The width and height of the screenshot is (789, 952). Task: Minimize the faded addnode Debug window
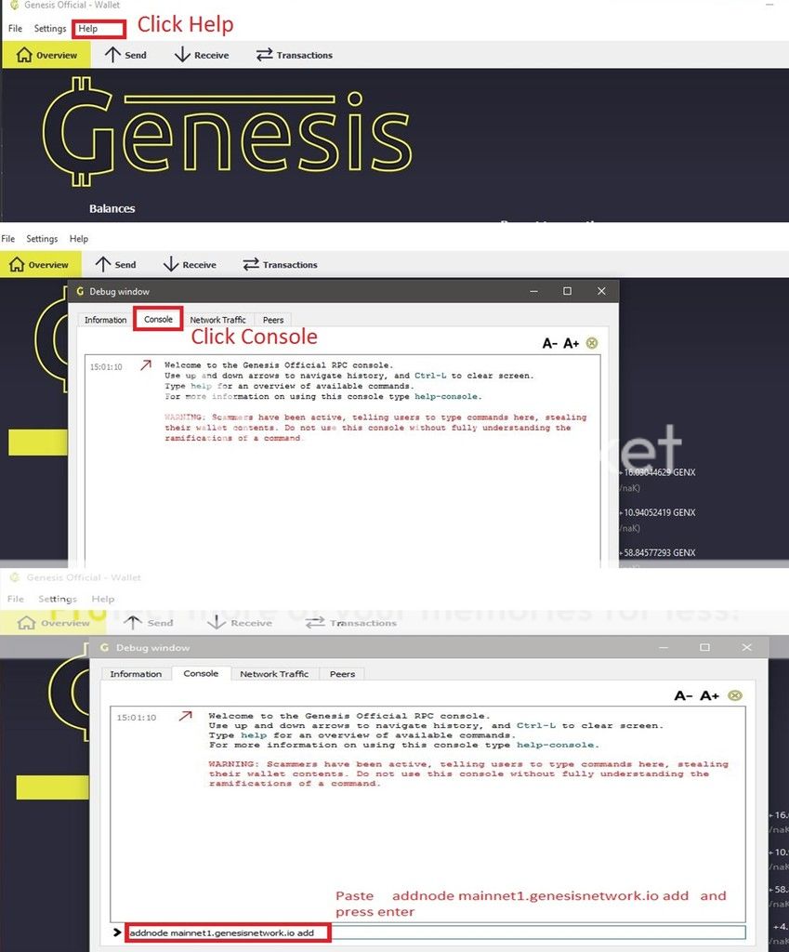664,648
